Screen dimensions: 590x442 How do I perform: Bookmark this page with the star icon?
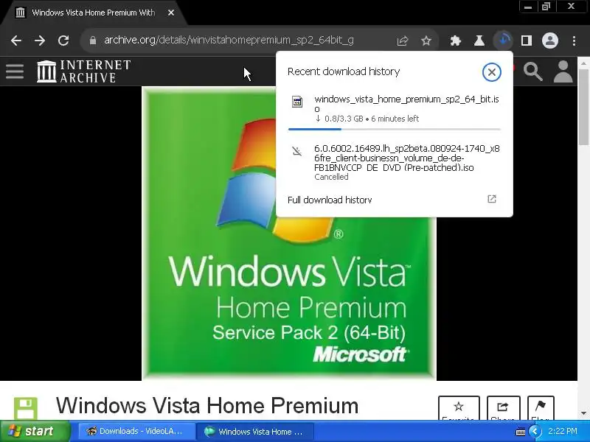tap(426, 41)
